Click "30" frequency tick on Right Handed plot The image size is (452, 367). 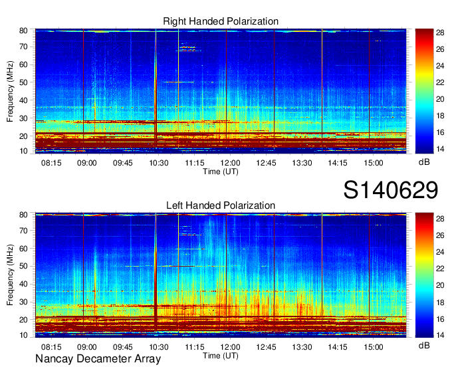click(23, 118)
